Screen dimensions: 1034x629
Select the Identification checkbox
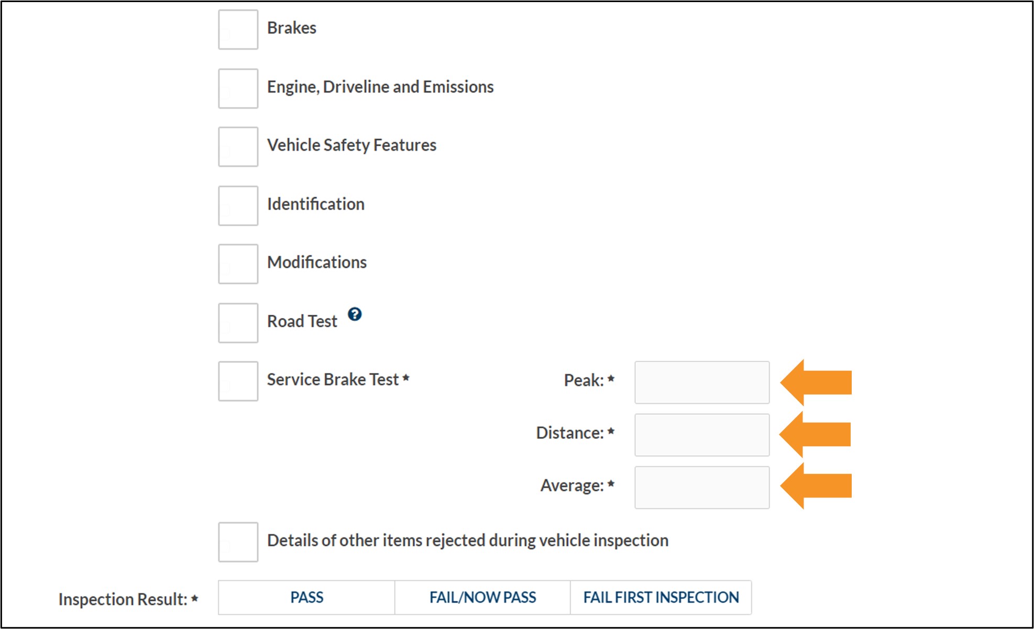tap(238, 206)
